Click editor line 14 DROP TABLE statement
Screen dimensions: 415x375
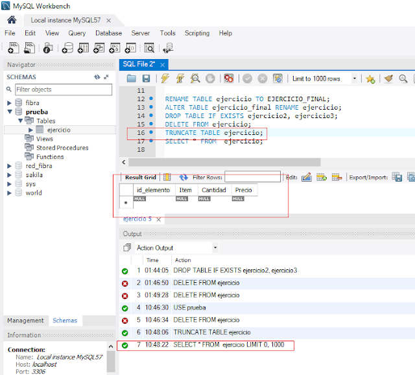251,115
